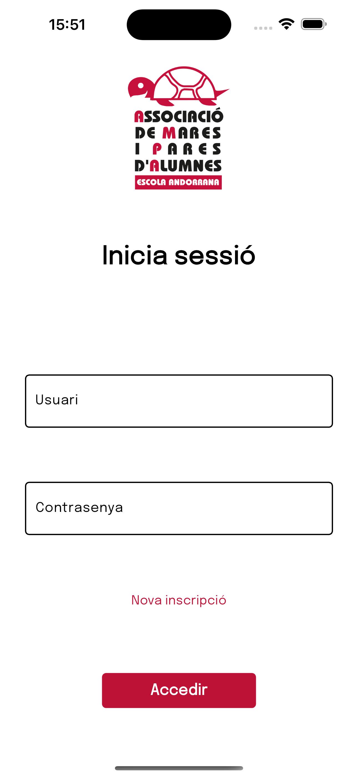Tap the battery indicator icon
Screen dimensions: 358x777
click(x=314, y=24)
